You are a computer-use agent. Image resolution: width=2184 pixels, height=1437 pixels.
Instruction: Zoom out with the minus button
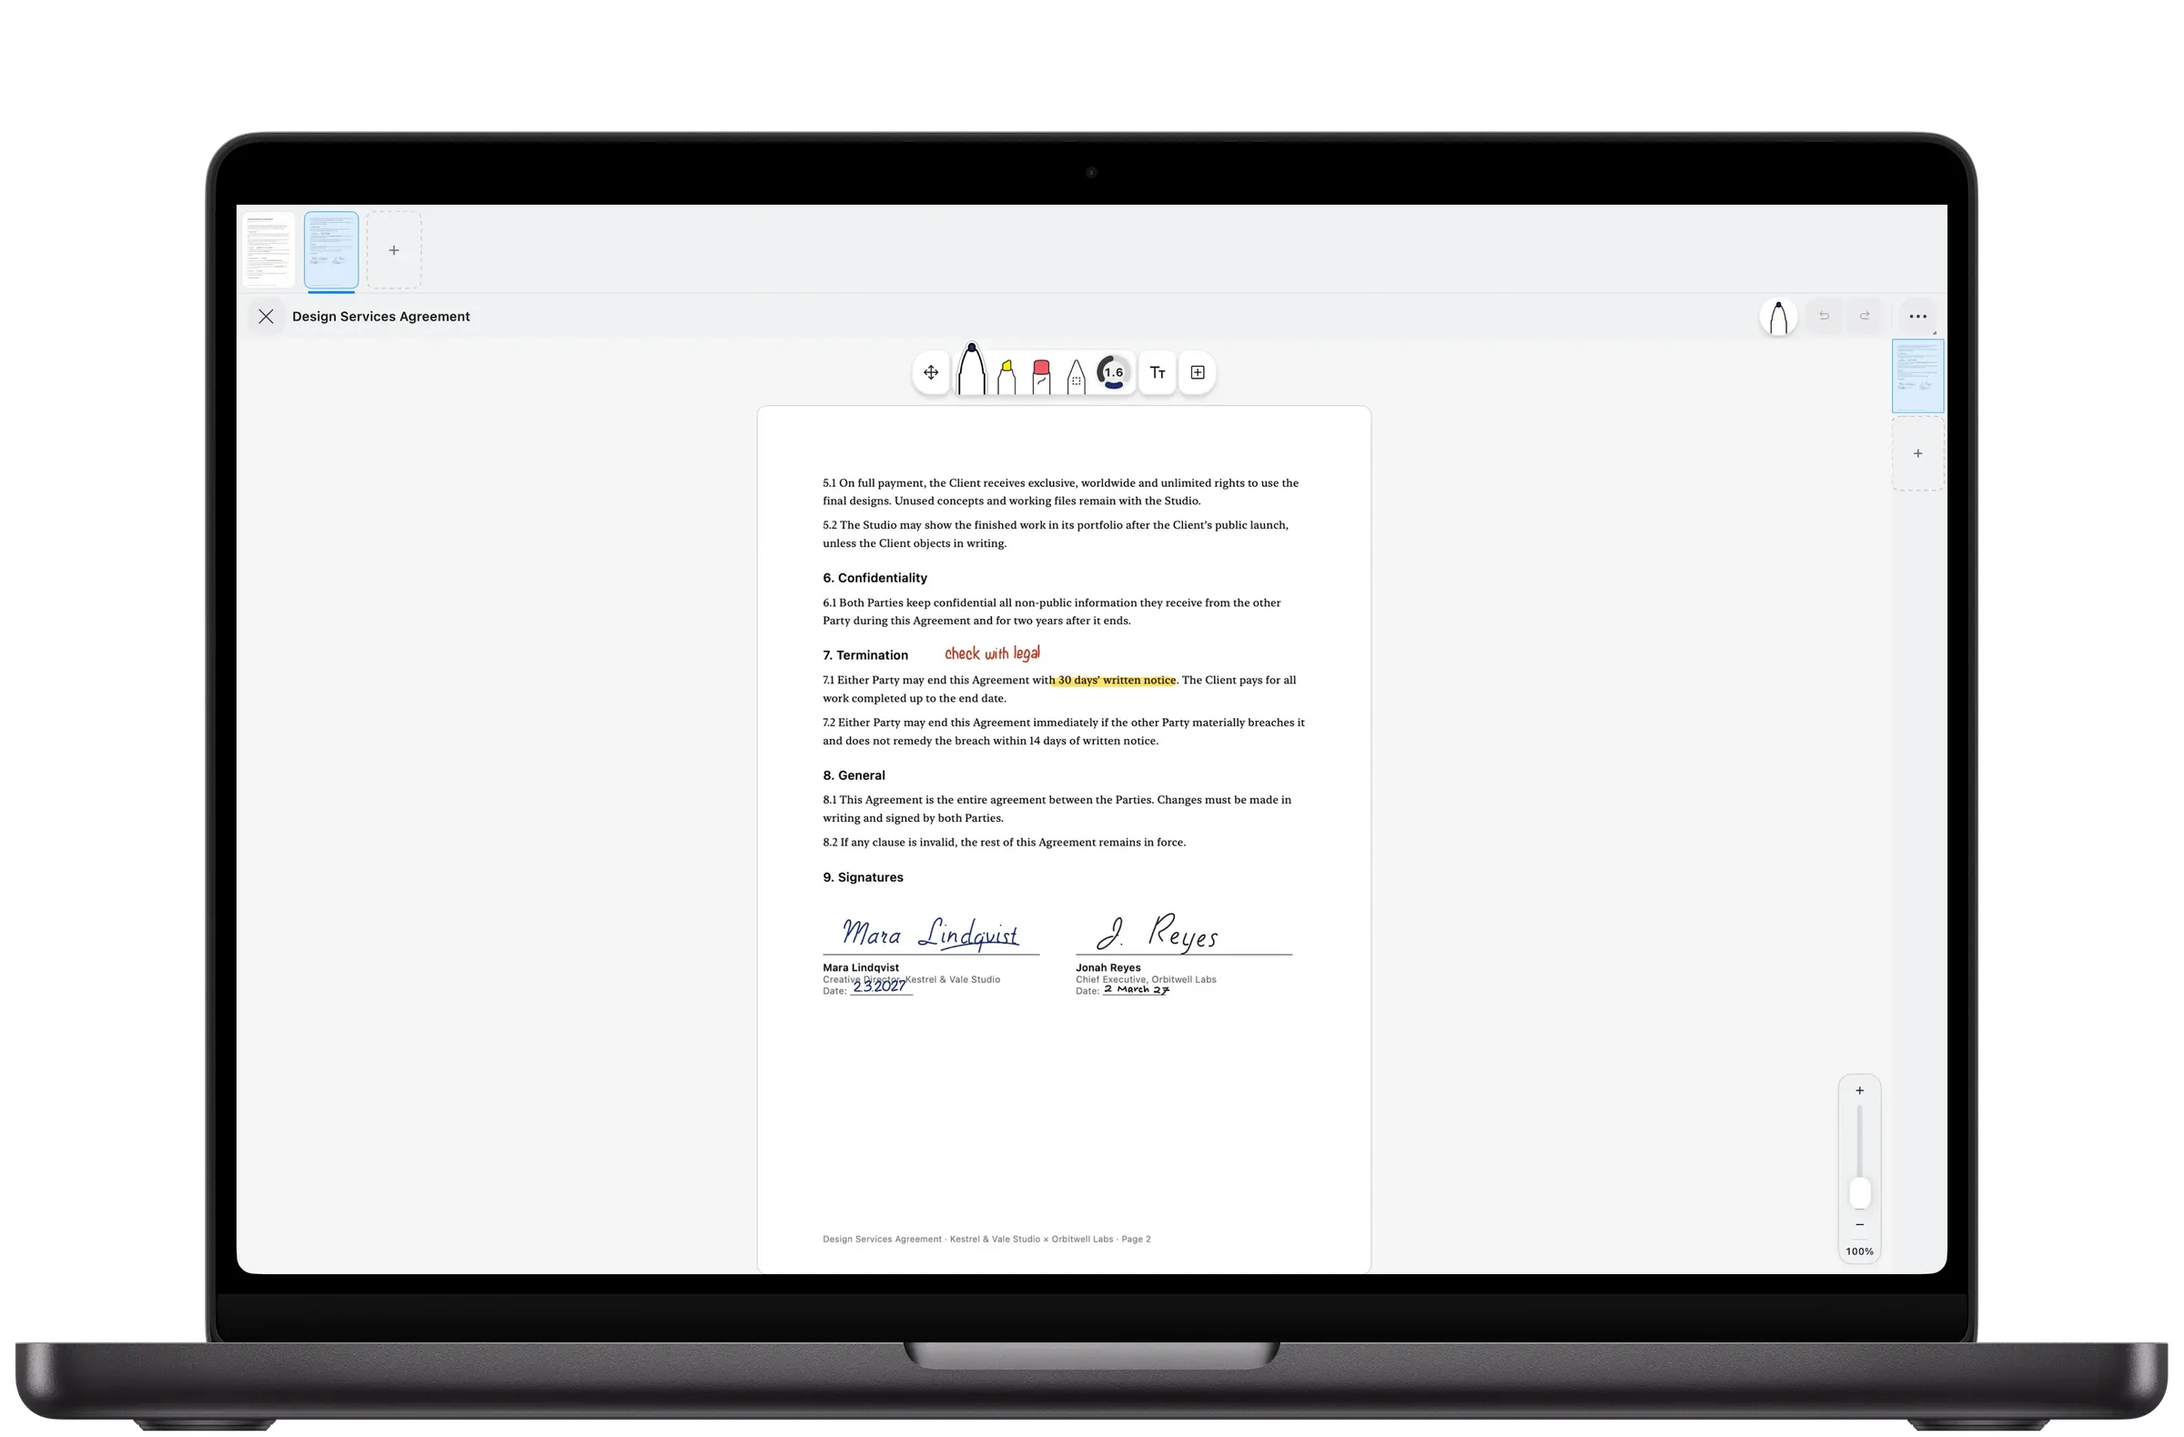[x=1860, y=1225]
